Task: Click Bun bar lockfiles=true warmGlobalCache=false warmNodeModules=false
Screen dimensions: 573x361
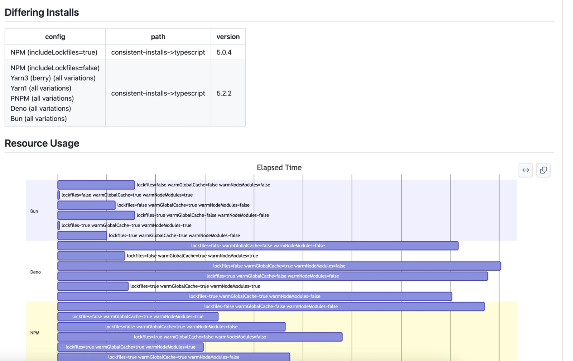Action: pyautogui.click(x=96, y=215)
